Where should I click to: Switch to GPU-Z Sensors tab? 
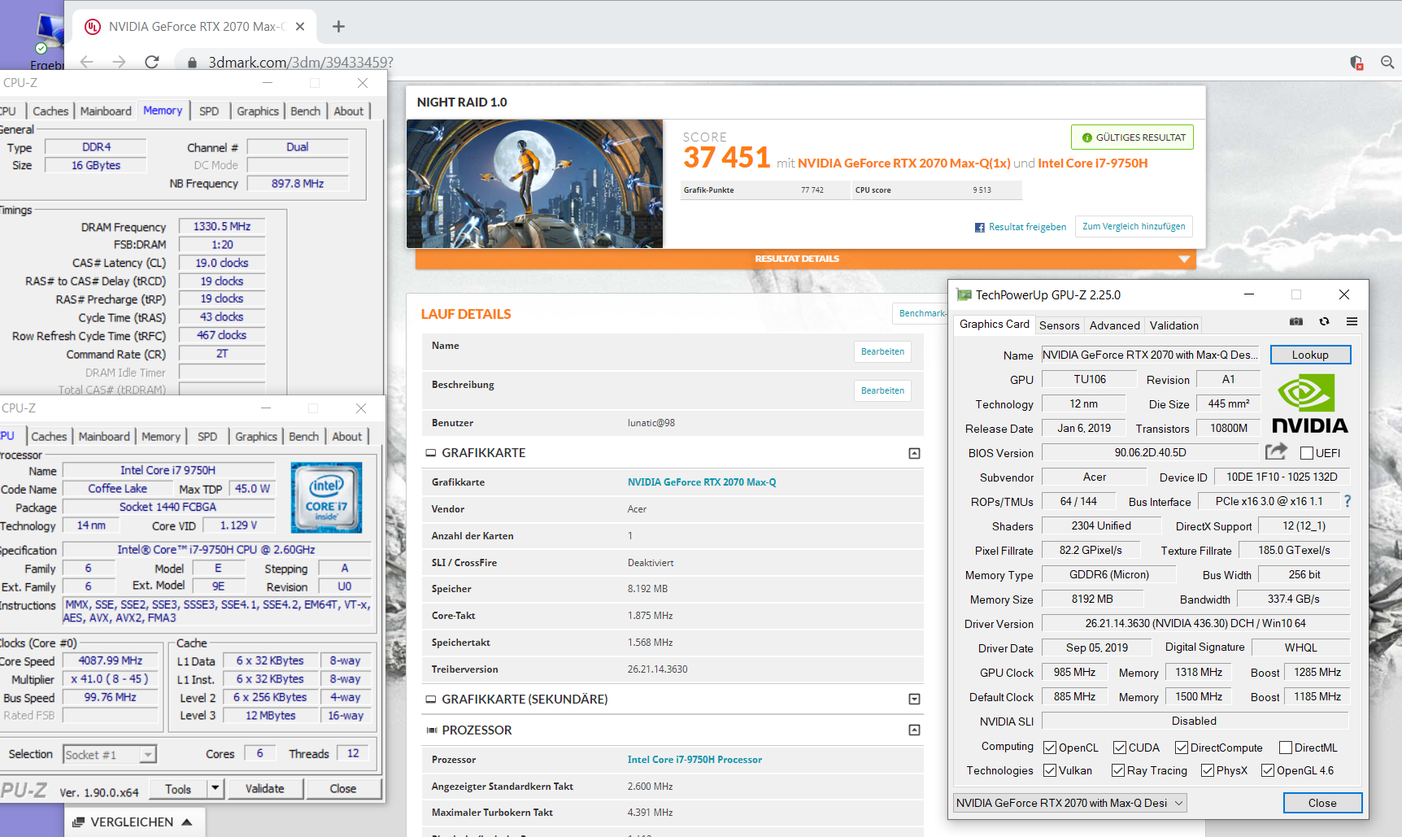tap(1060, 325)
